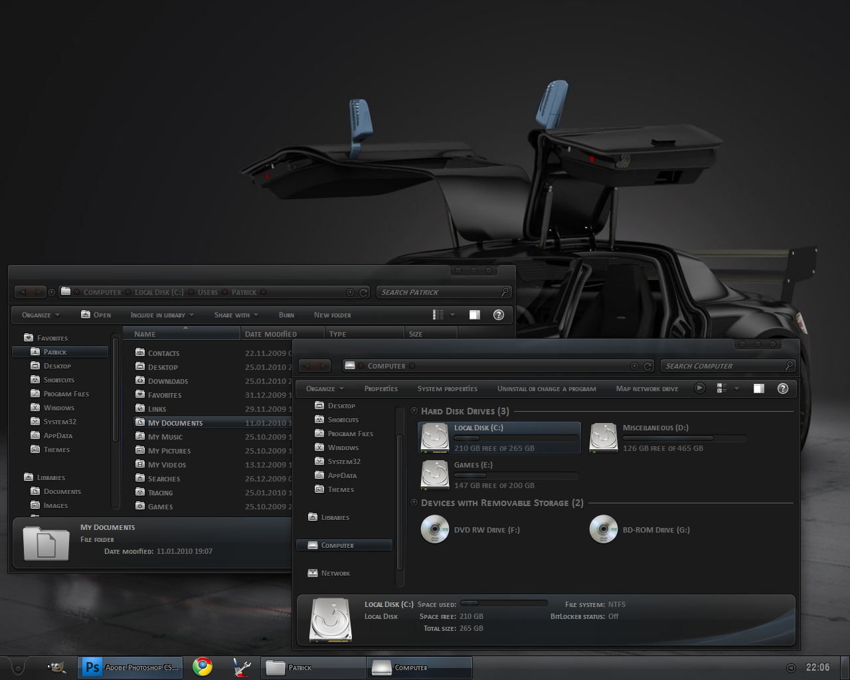Select Games (E:) drive icon

(x=435, y=475)
